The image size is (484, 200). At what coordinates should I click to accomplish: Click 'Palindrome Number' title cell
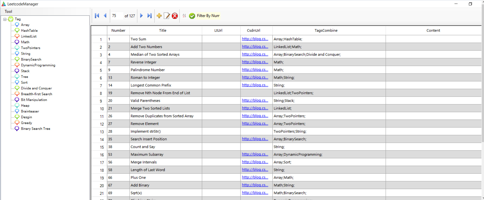pyautogui.click(x=166, y=70)
